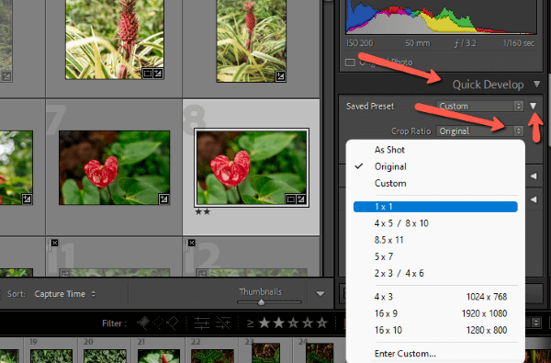Click adjustments badge on first pineapple photo

(158, 74)
